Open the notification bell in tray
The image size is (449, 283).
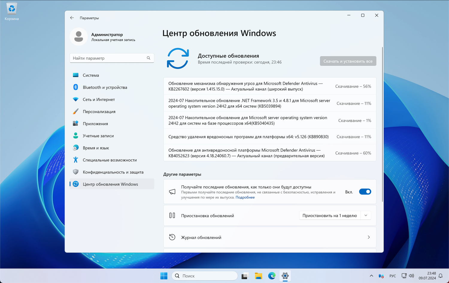coord(441,276)
